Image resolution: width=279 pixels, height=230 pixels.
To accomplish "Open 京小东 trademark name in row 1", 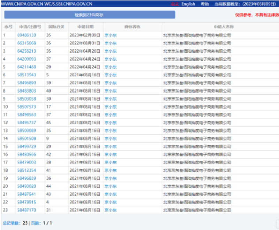I will [111, 35].
